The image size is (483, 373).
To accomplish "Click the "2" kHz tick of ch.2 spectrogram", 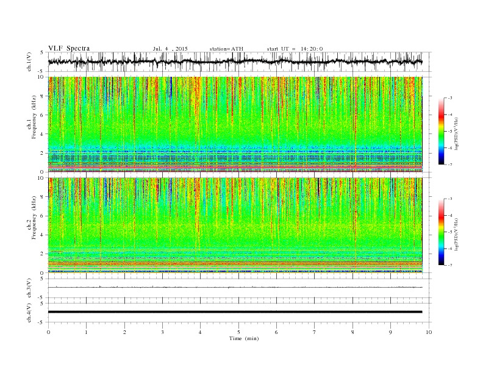I will (x=42, y=254).
